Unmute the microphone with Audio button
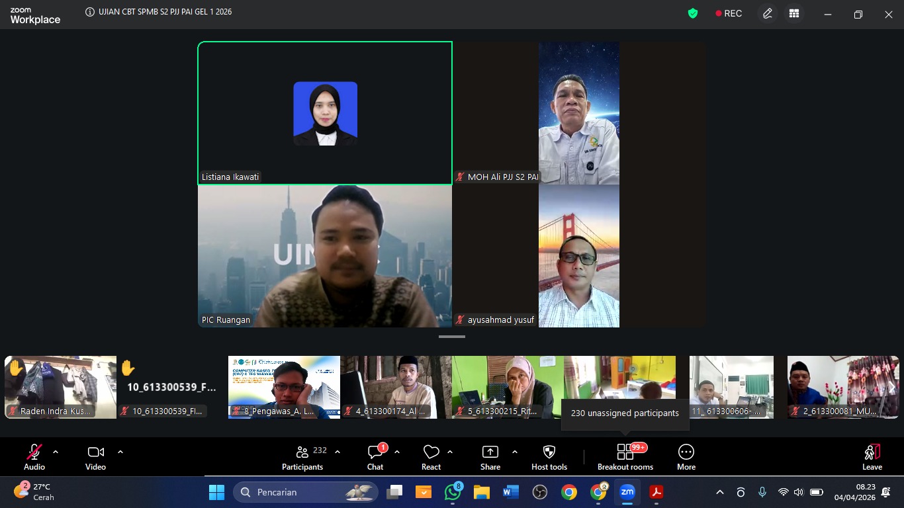904x508 pixels. pyautogui.click(x=34, y=457)
